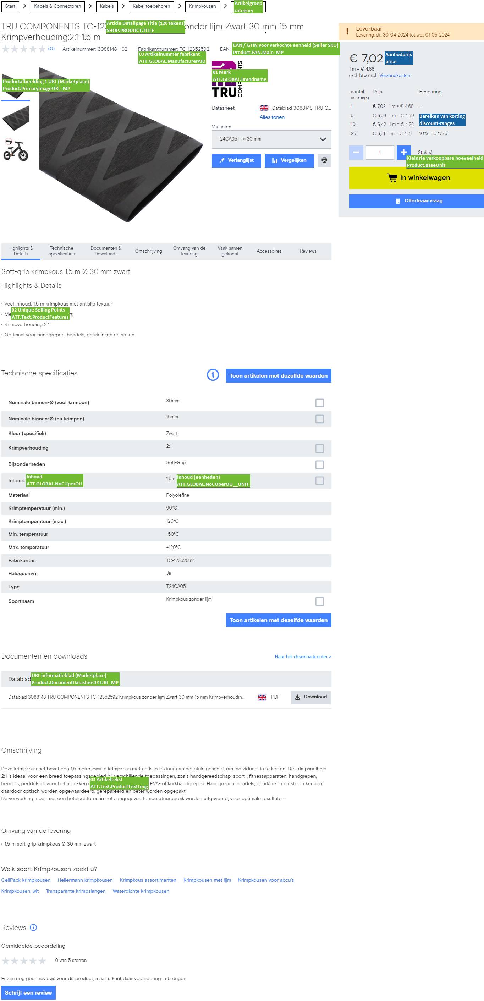Click the printer icon button
Viewport: 484px width, 1001px height.
click(324, 160)
